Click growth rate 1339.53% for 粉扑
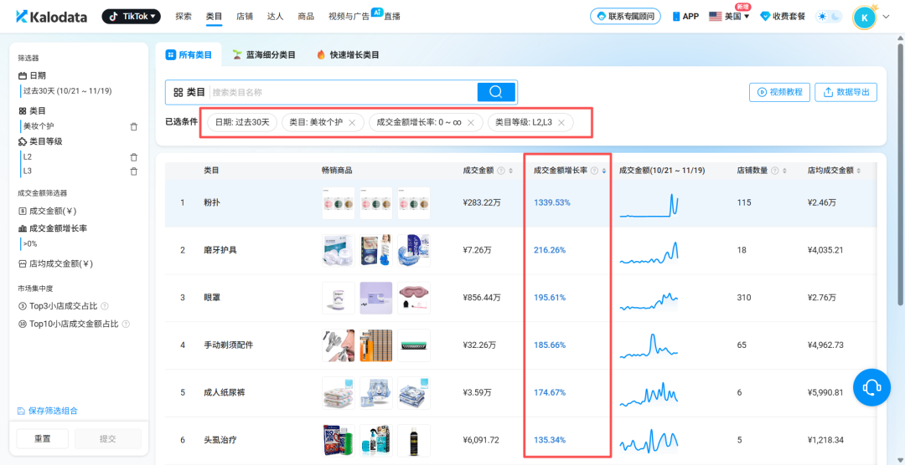 [551, 203]
